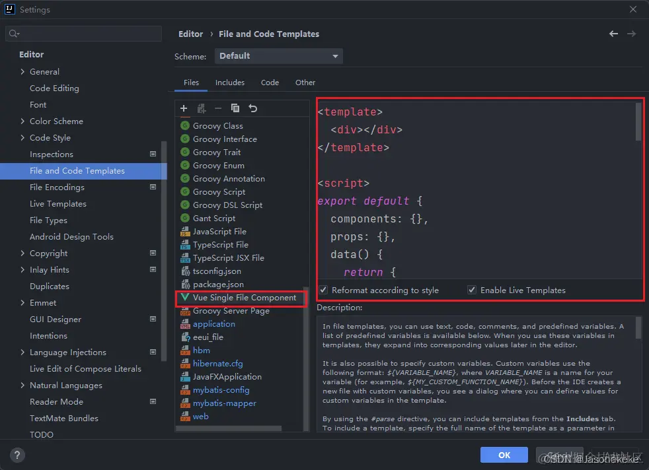Switch to the Includes tab
This screenshot has height=470, width=649.
tap(230, 83)
